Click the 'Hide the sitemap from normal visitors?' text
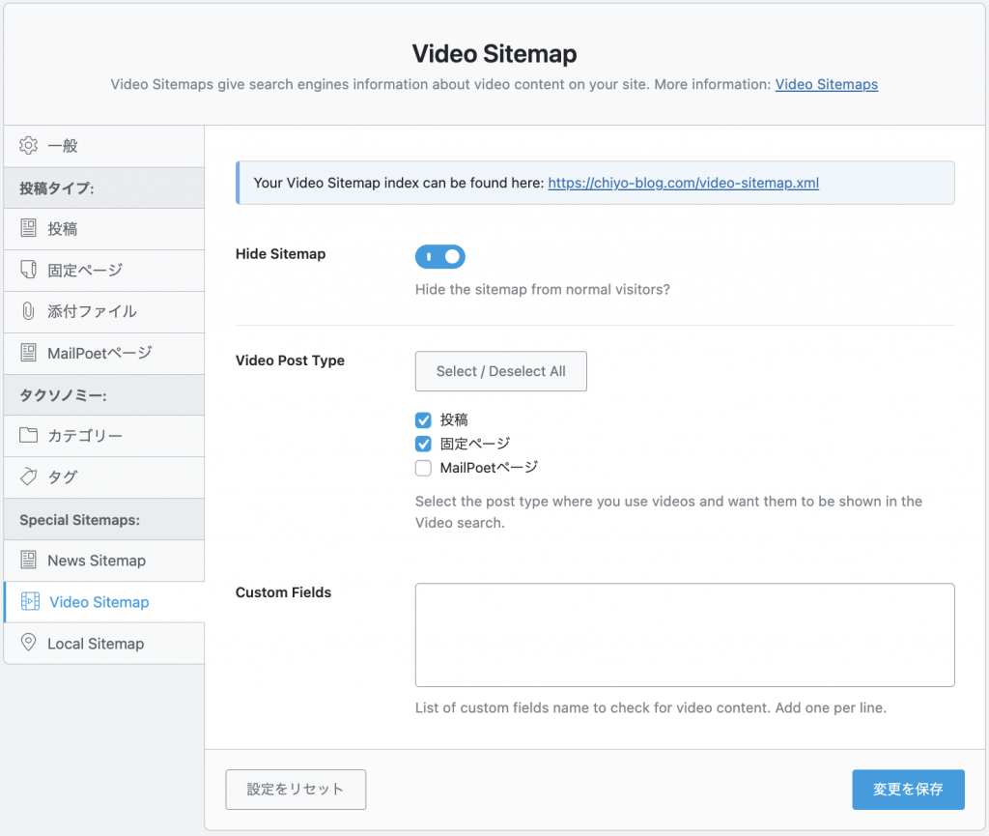This screenshot has width=989, height=836. pos(543,290)
